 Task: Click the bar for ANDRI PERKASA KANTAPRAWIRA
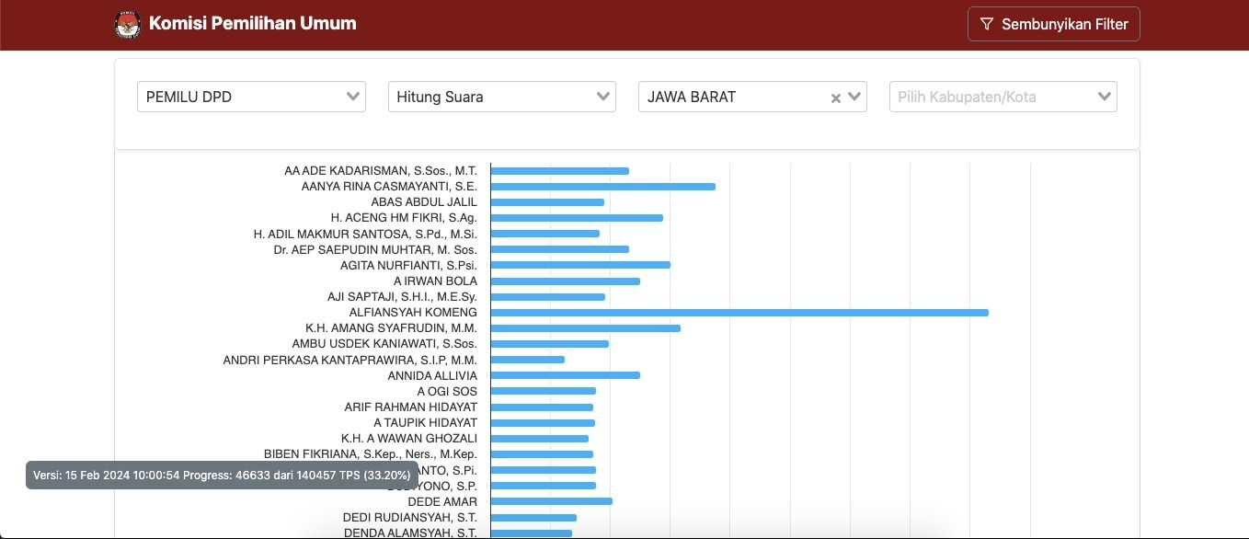click(x=528, y=360)
